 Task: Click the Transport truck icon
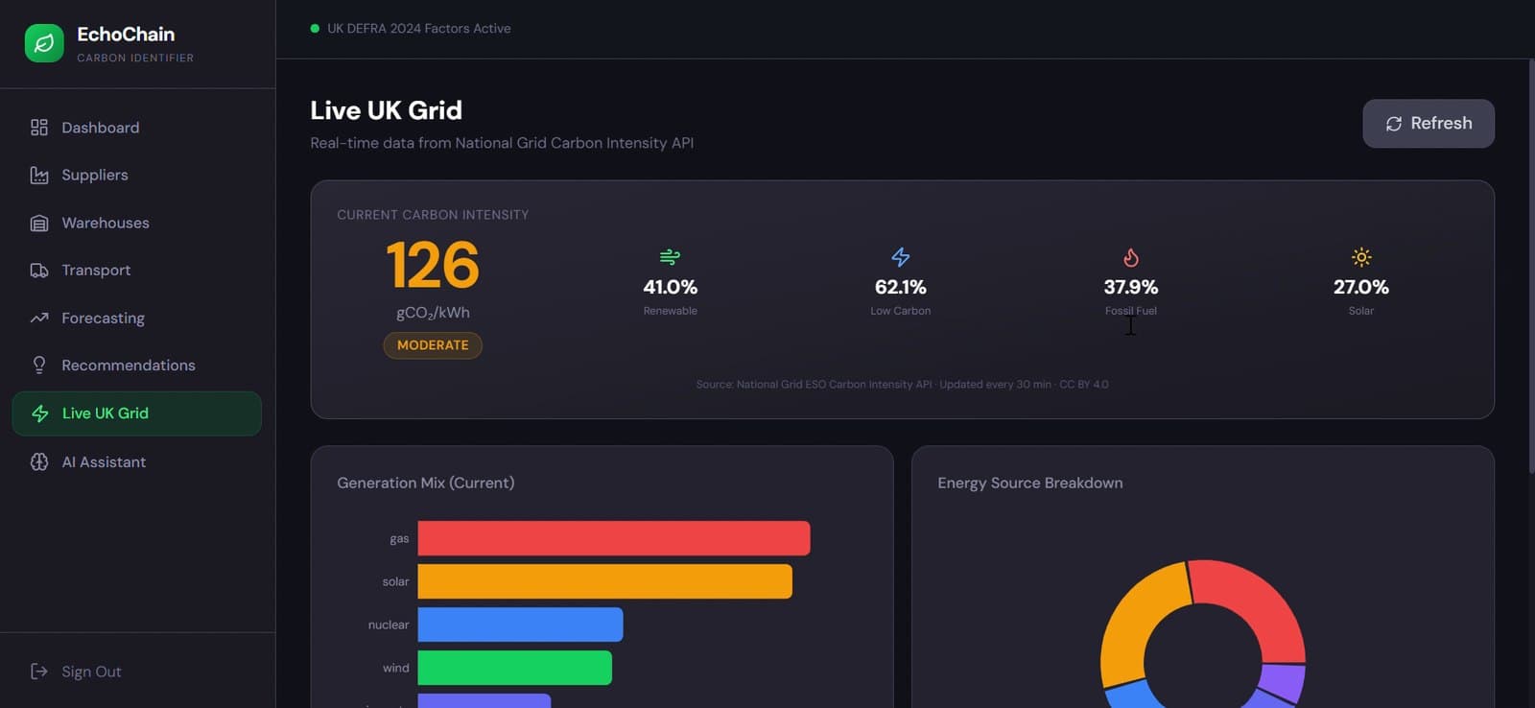pyautogui.click(x=39, y=271)
